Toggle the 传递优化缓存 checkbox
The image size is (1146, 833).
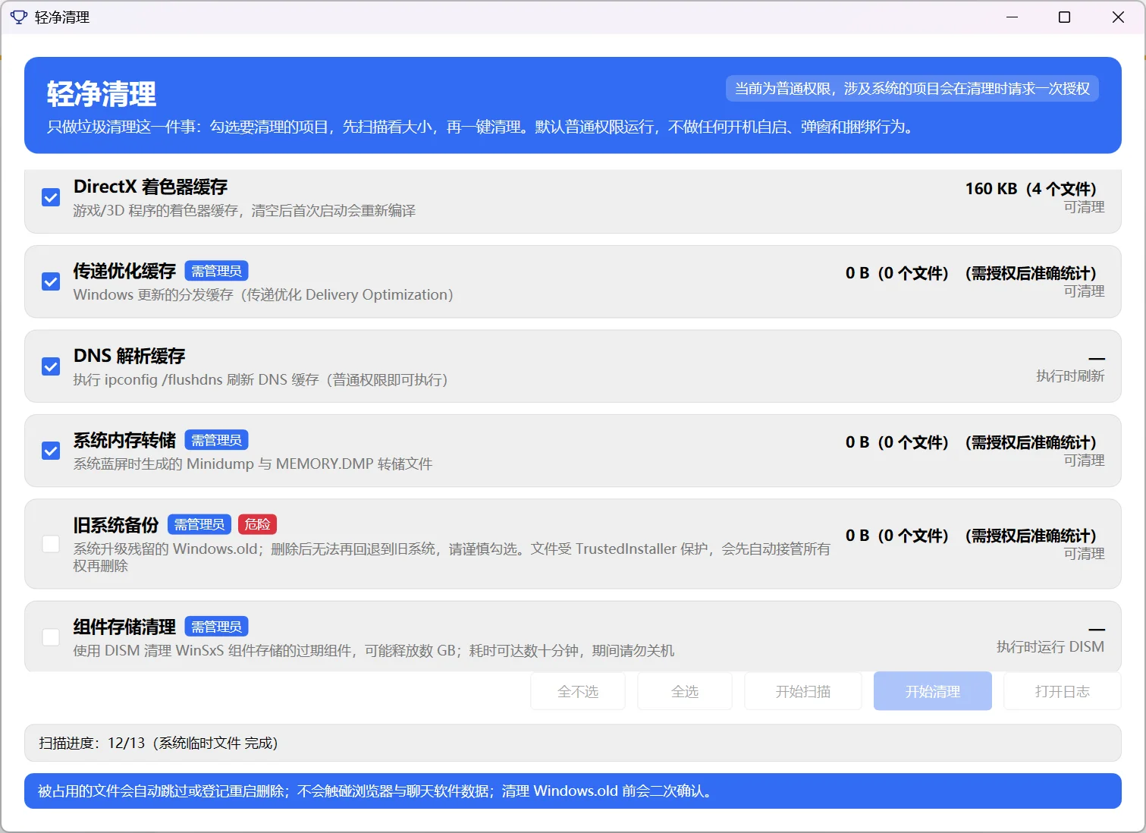point(51,281)
